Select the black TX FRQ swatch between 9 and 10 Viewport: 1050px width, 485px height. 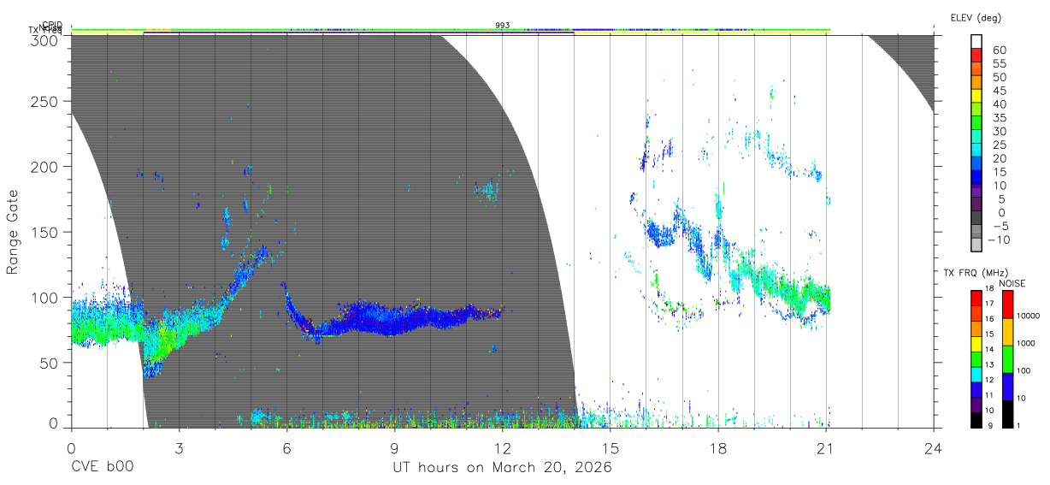pyautogui.click(x=977, y=419)
